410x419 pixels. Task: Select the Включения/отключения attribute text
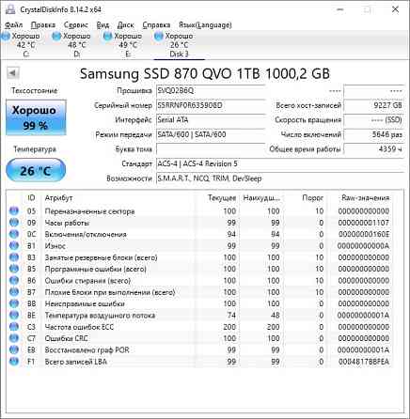point(86,235)
